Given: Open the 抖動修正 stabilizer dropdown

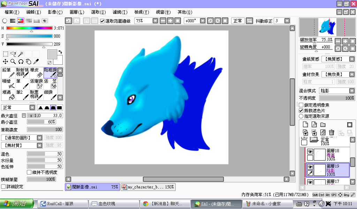Looking at the screenshot, I should (x=287, y=21).
